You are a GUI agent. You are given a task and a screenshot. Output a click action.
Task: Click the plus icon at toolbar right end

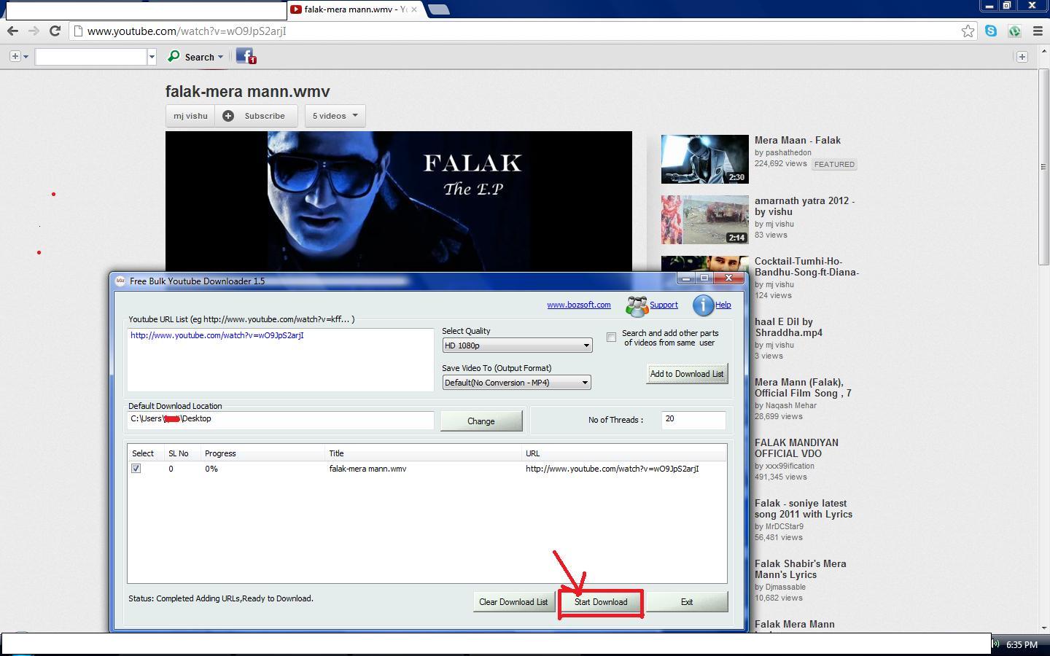(1022, 56)
